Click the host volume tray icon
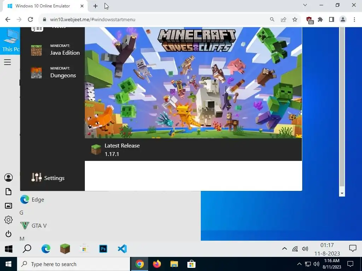This screenshot has width=362, height=271. click(x=316, y=264)
